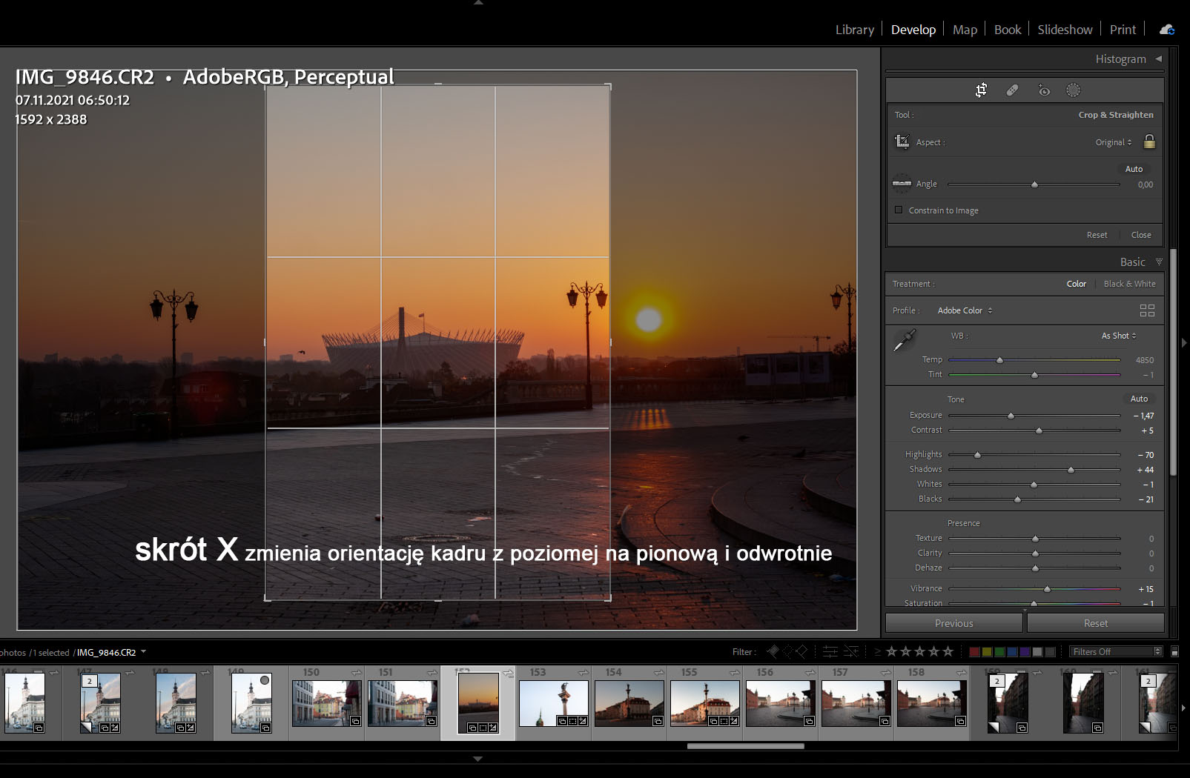This screenshot has width=1190, height=778.
Task: Open the Slideshow module
Action: point(1065,30)
